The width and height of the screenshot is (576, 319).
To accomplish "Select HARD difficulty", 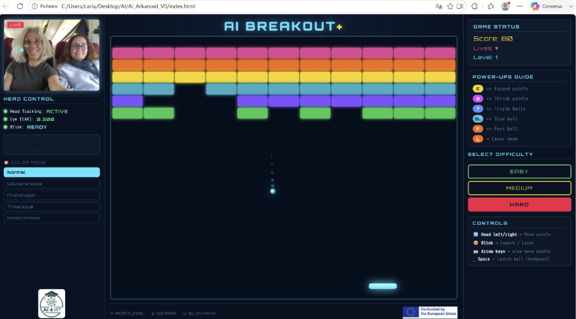I will point(519,204).
